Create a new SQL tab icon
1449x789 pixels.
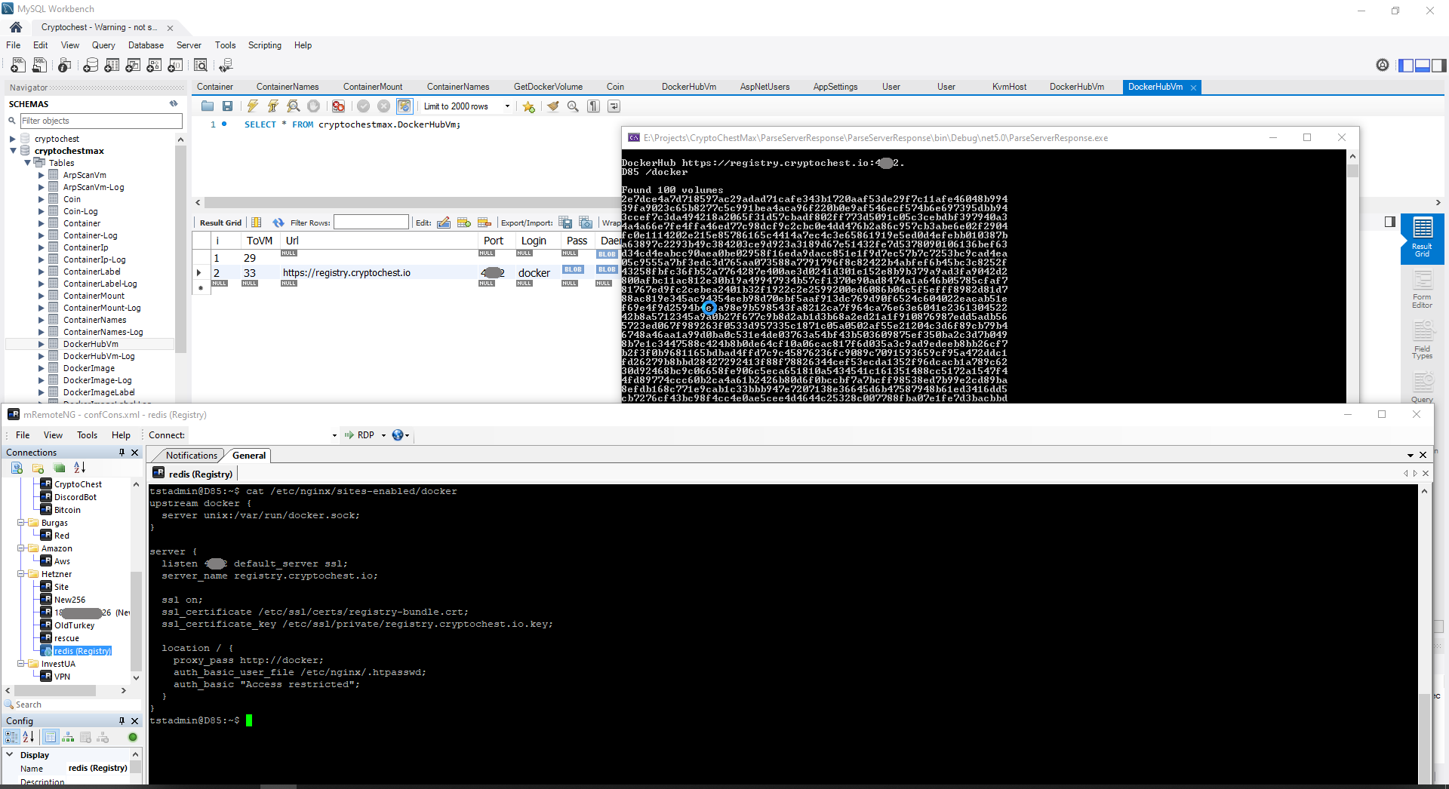pyautogui.click(x=17, y=66)
